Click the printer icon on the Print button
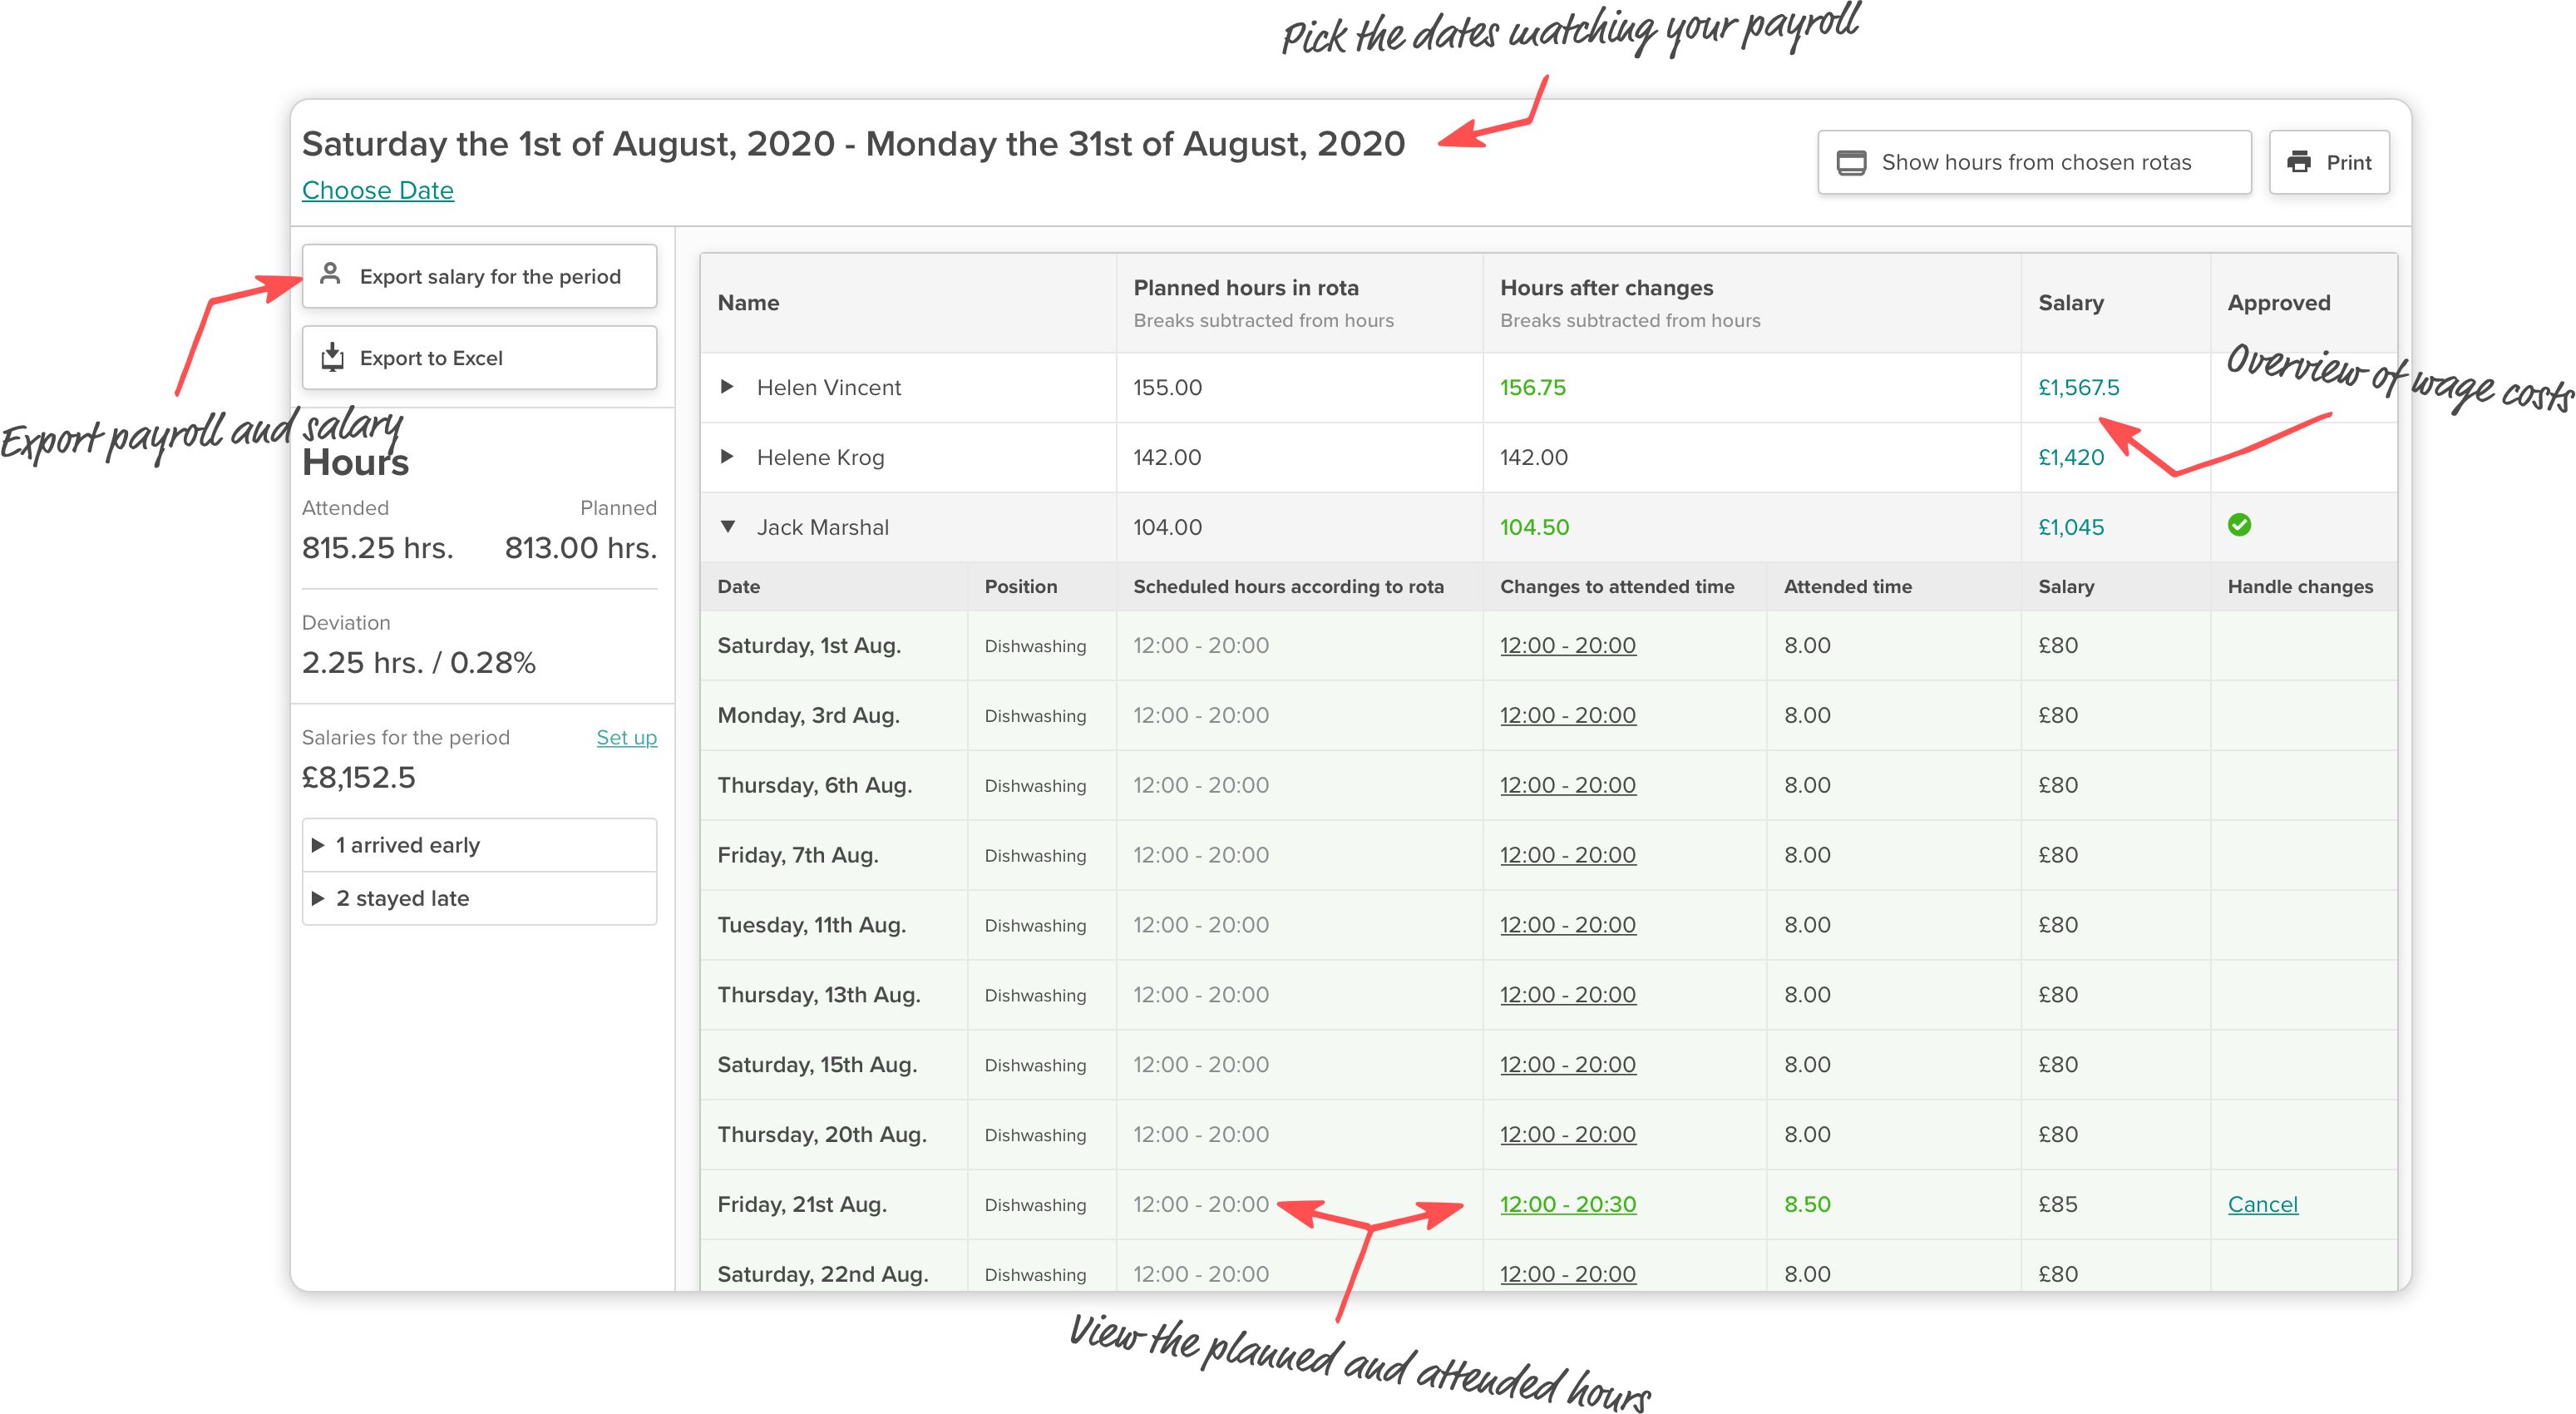2576x1414 pixels. [2301, 162]
